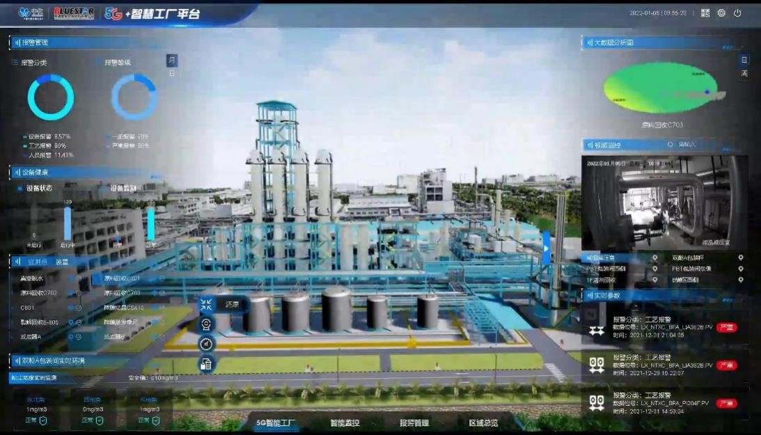
Task: Click the first alarm record process icon
Action: pos(597,331)
